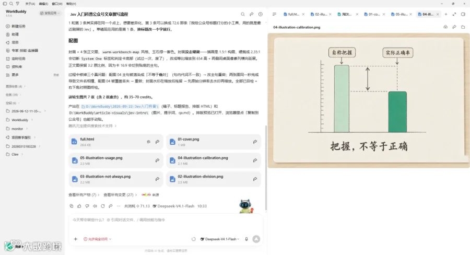The height and width of the screenshot is (255, 470).
Task: Open the 关于(A) menu
Action: (30, 4)
